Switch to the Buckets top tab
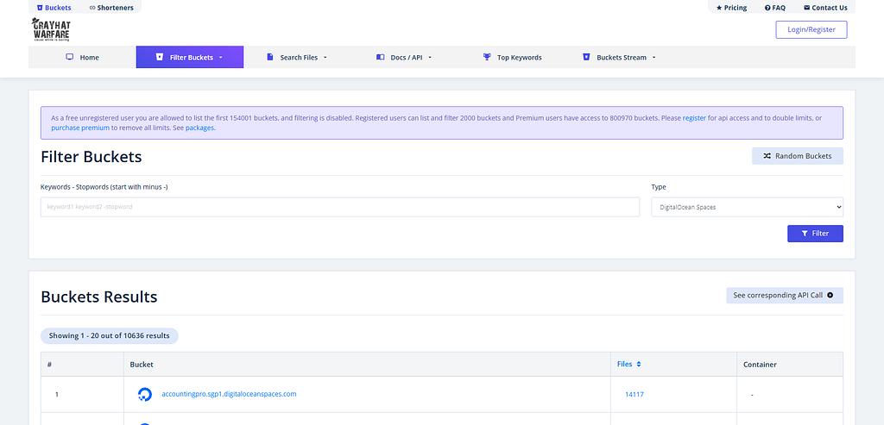 54,8
